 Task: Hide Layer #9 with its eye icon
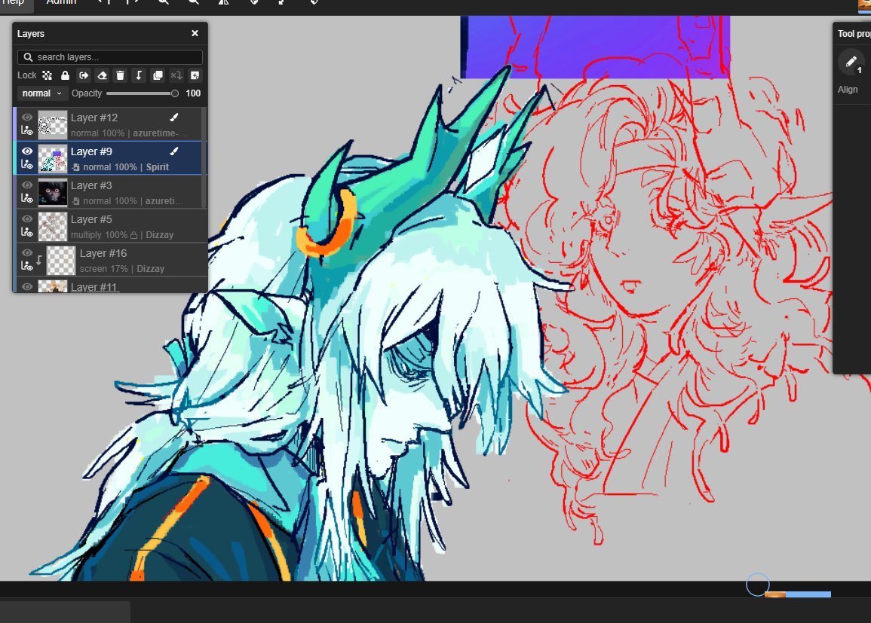coord(26,151)
